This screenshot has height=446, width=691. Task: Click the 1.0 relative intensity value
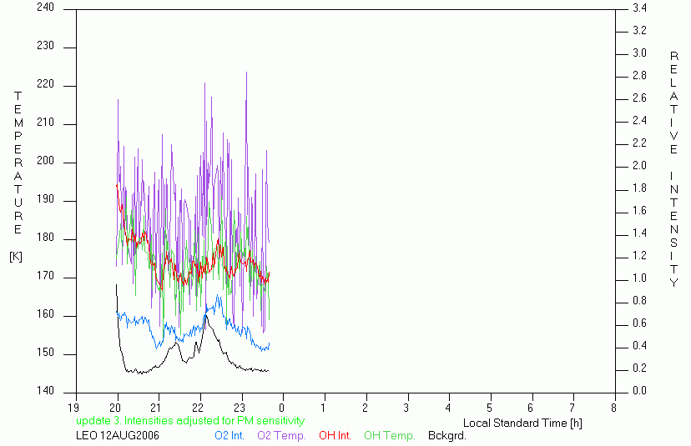(639, 278)
